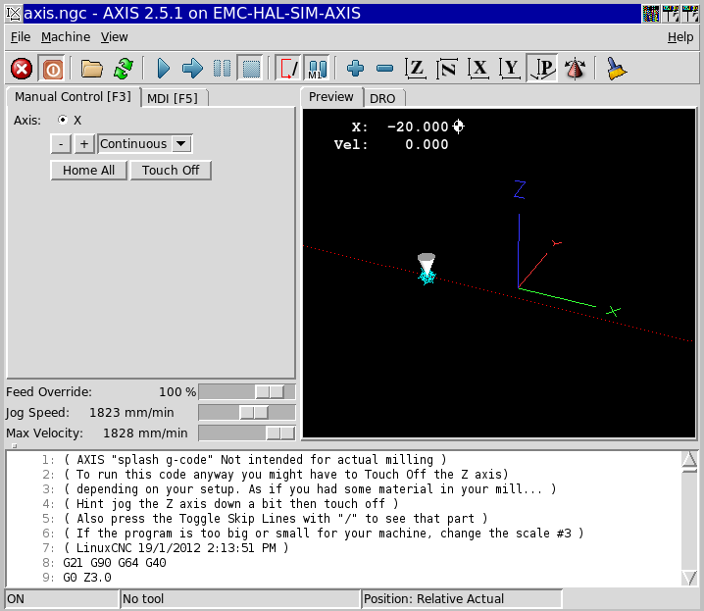Select line 4 Hint jog the Z axis
Viewport: 704px width, 611px height.
(x=230, y=504)
